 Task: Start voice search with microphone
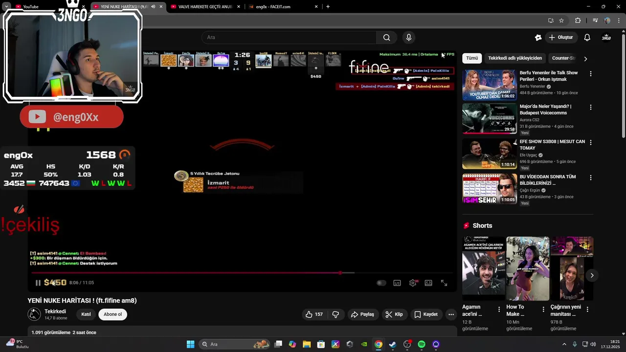[x=409, y=37]
